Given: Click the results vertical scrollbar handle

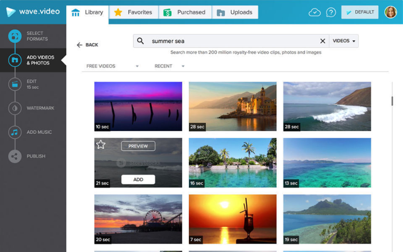Looking at the screenshot, I should 392,101.
